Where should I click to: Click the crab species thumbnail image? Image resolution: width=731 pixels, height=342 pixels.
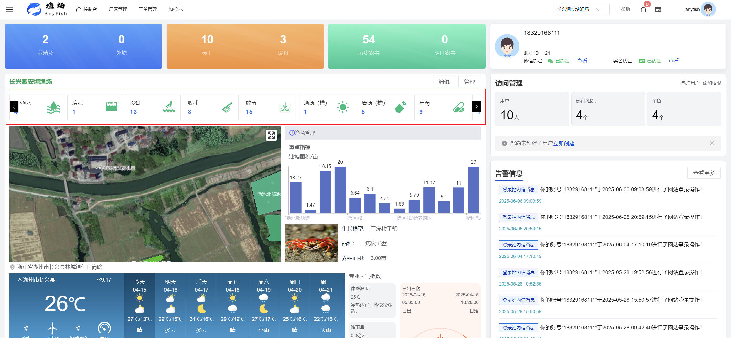pyautogui.click(x=311, y=243)
